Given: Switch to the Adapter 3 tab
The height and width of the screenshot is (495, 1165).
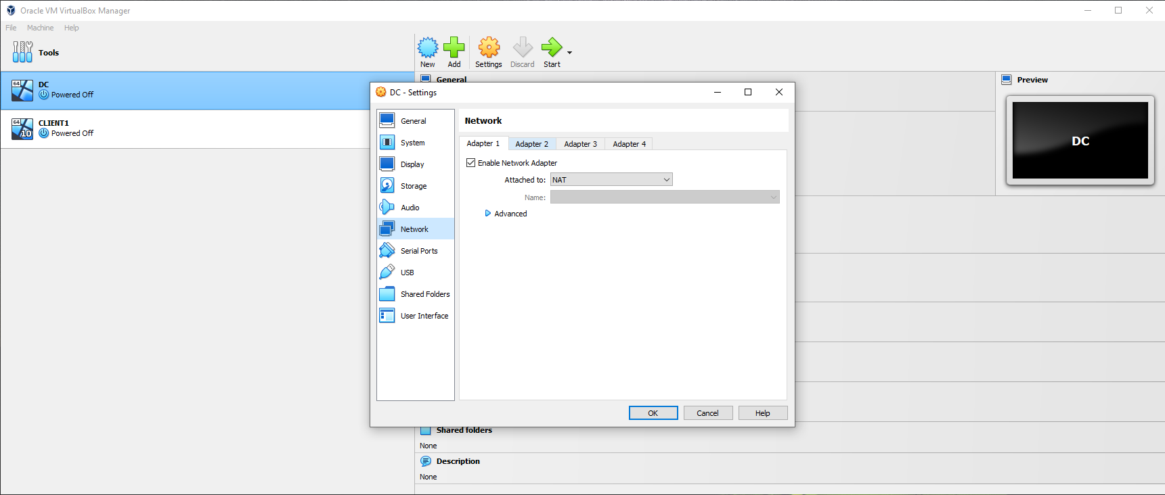Looking at the screenshot, I should (581, 144).
